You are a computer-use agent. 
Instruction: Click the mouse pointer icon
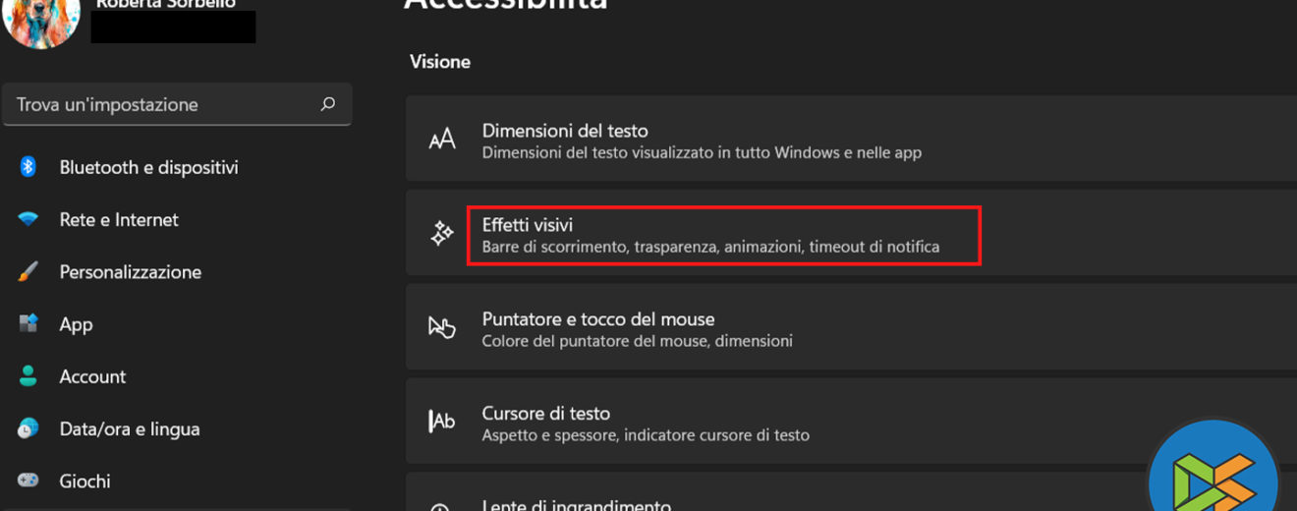coord(442,327)
